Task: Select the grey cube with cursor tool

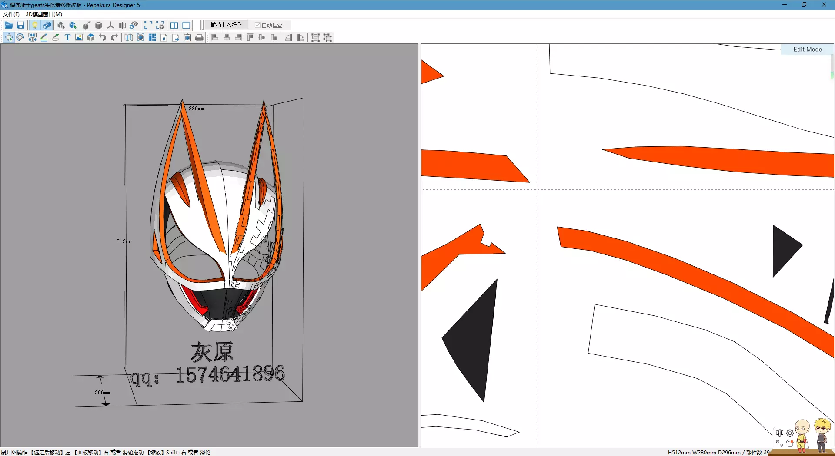Action: (x=61, y=25)
